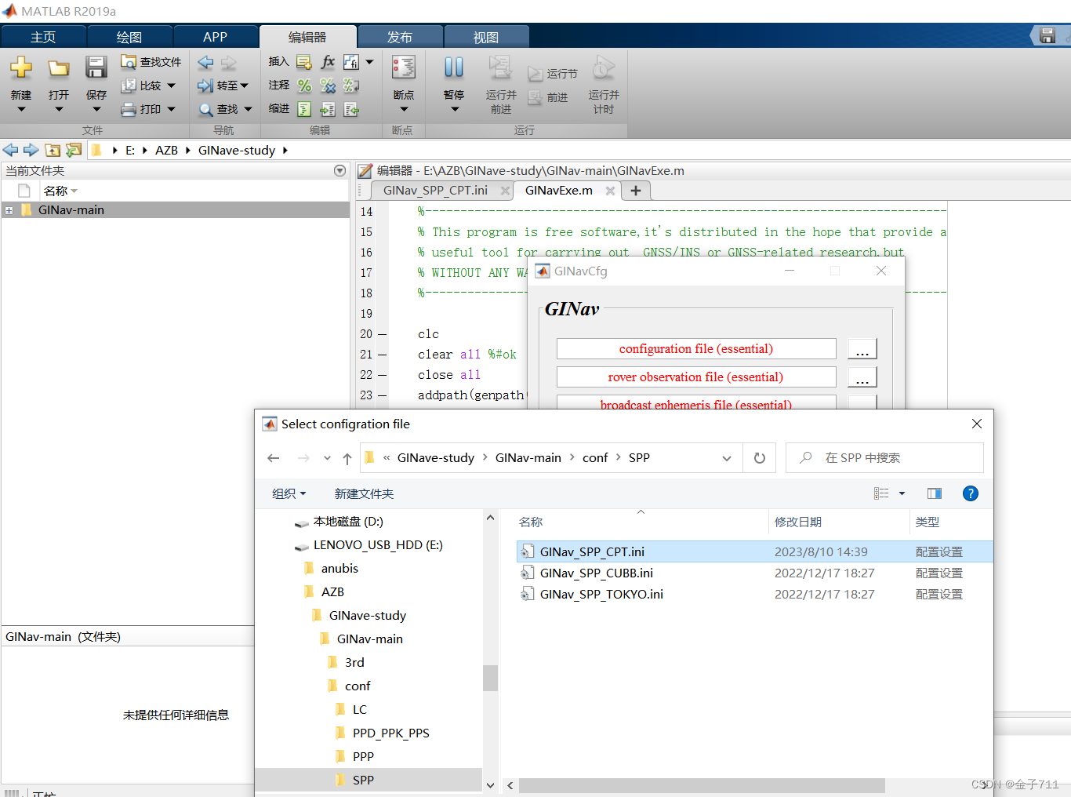Image resolution: width=1071 pixels, height=797 pixels.
Task: Click Run and Time (运行并计时) icon
Action: [604, 67]
